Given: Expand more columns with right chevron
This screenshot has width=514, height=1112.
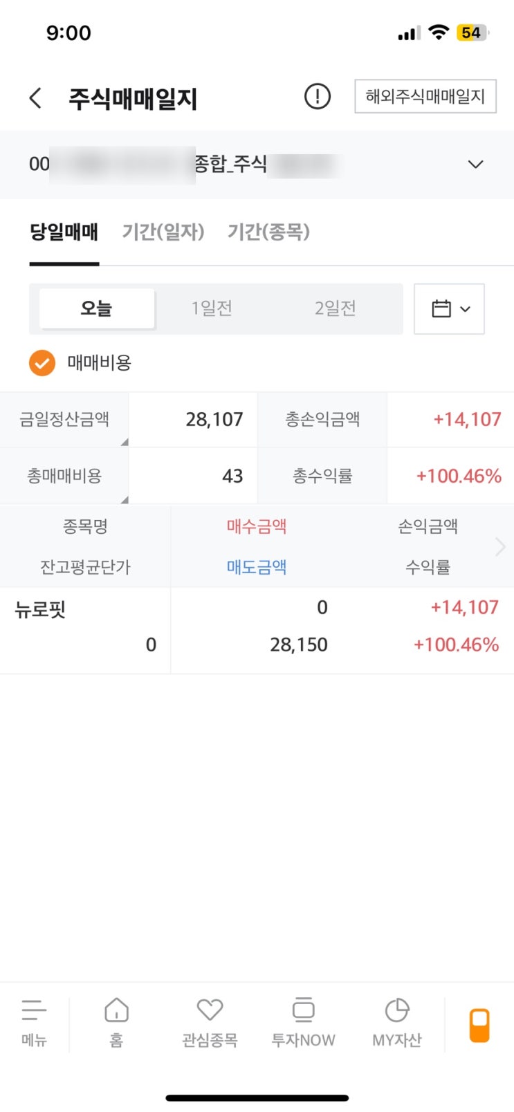Looking at the screenshot, I should 501,547.
